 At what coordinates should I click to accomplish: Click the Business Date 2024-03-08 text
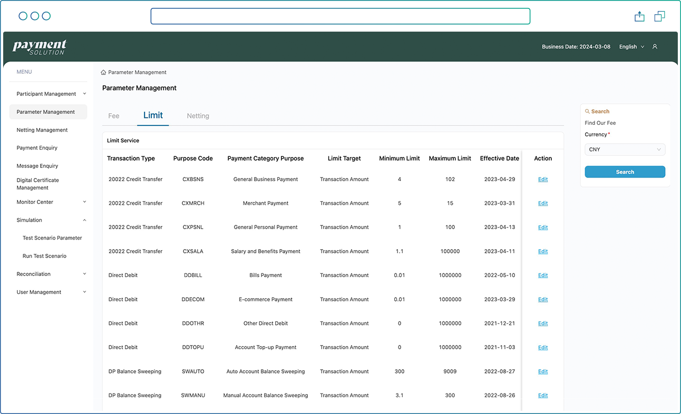[576, 47]
